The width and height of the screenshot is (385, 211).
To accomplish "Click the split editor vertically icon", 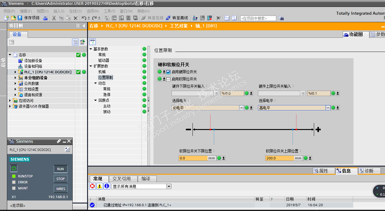I will point(234,18).
